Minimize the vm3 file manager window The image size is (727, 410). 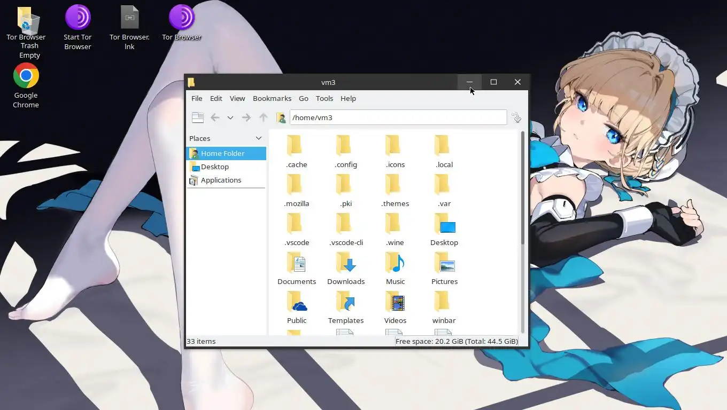(x=469, y=82)
